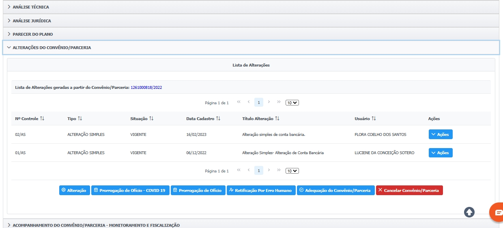Sort table by Usuário column
Image resolution: width=503 pixels, height=228 pixels.
coord(374,118)
